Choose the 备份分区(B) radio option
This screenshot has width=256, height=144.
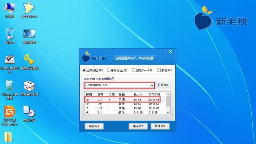(x=117, y=70)
